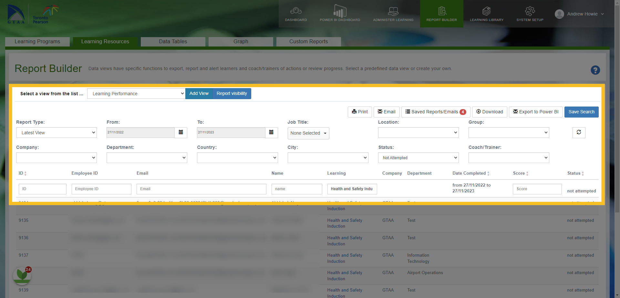The height and width of the screenshot is (298, 620).
Task: Open the To date calendar picker
Action: click(x=271, y=132)
